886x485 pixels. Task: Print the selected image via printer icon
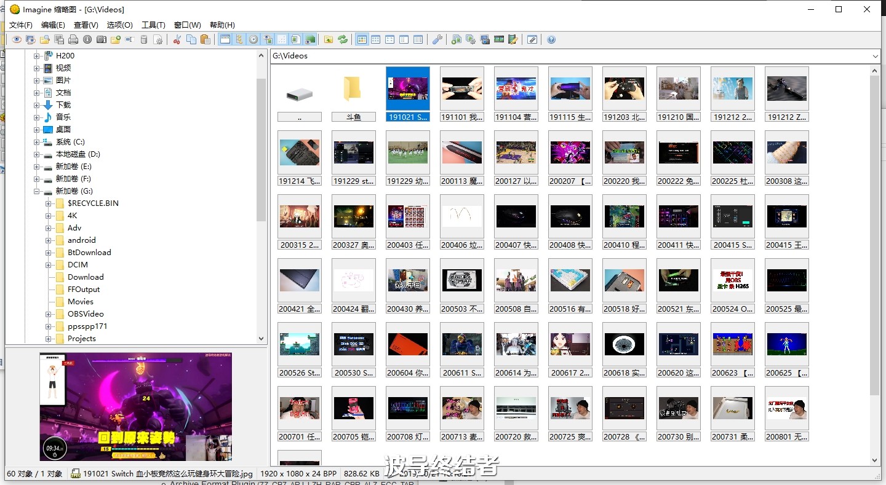(73, 39)
